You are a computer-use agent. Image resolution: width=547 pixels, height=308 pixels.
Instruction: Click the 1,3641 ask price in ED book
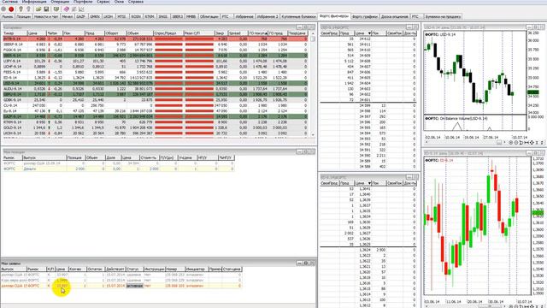(x=365, y=189)
